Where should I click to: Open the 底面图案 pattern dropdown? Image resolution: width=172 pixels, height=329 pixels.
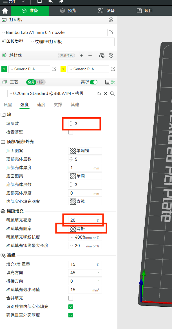[x=85, y=176]
